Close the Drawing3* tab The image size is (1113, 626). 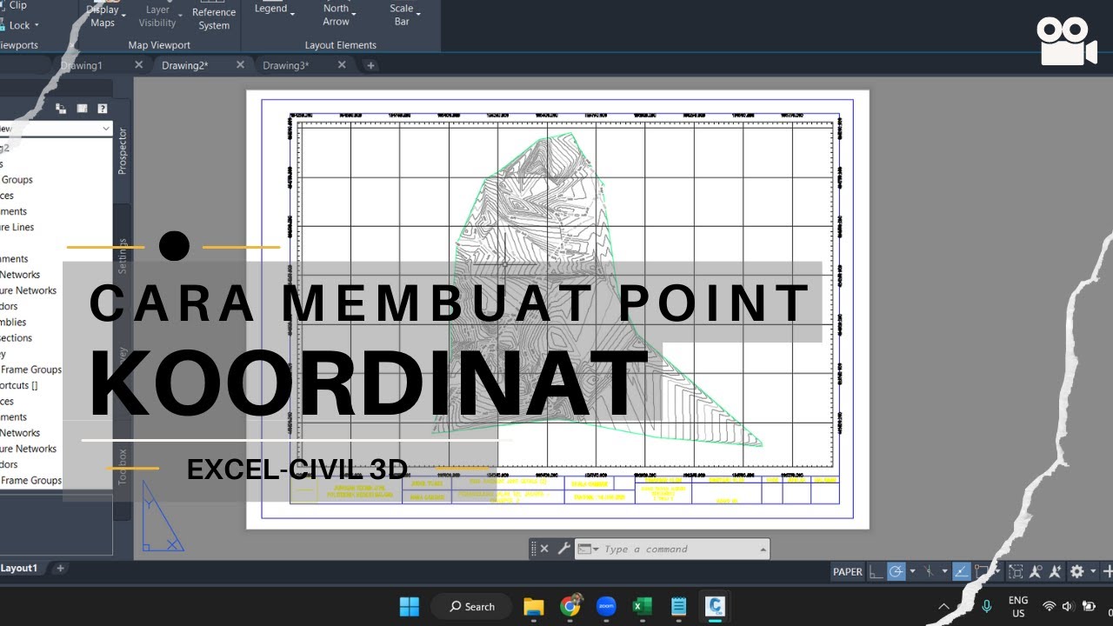tap(342, 65)
